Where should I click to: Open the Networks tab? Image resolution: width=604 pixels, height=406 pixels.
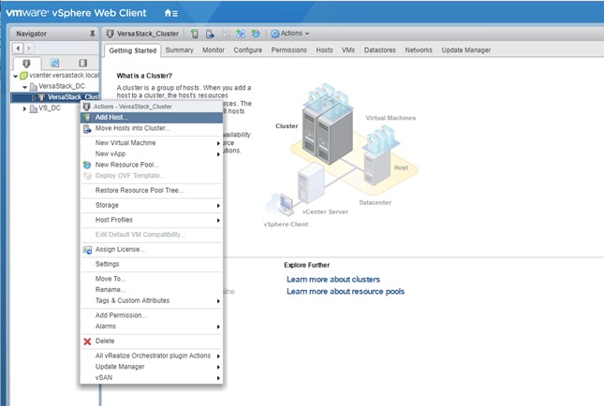pos(419,50)
